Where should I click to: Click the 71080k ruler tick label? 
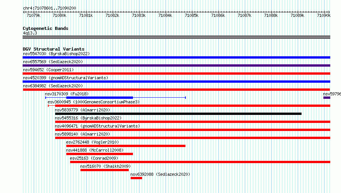59,15
